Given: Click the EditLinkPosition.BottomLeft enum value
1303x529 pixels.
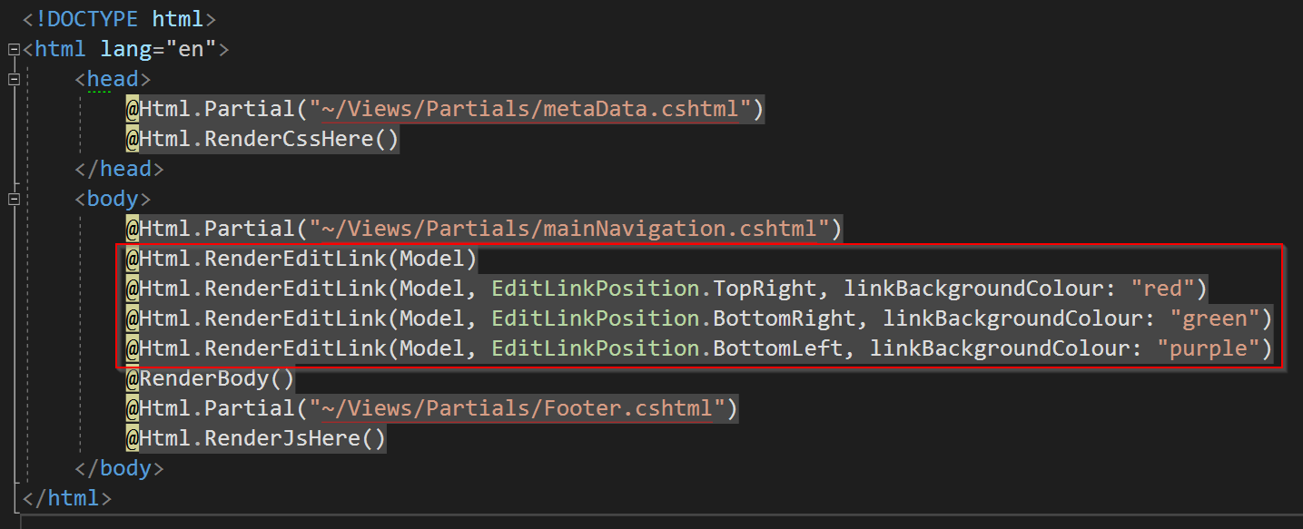Looking at the screenshot, I should click(667, 348).
